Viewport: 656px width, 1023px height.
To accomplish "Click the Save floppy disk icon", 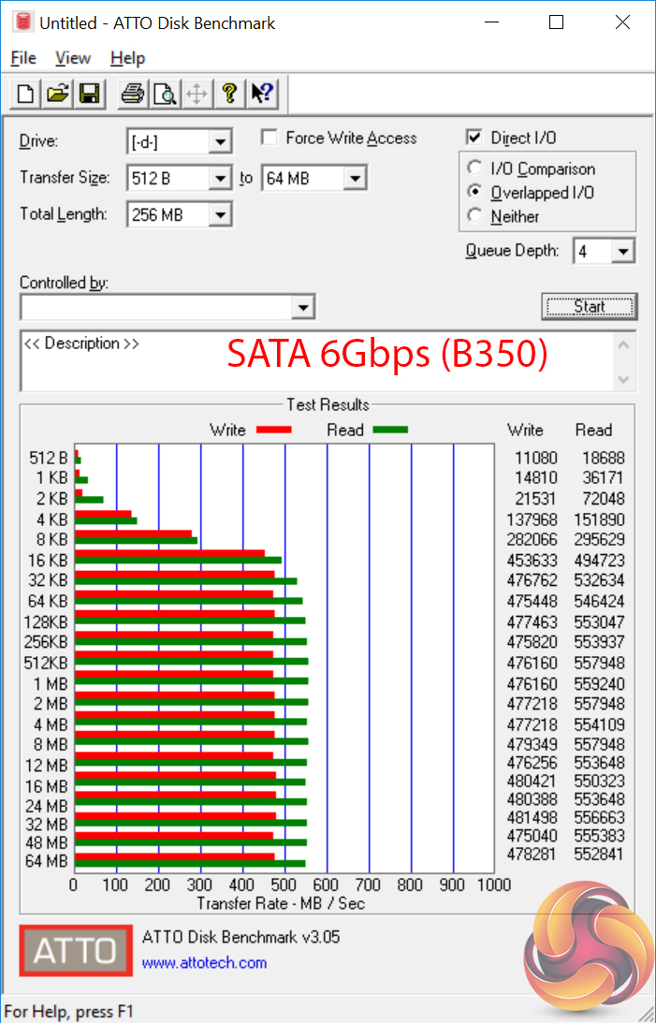I will 89,94.
